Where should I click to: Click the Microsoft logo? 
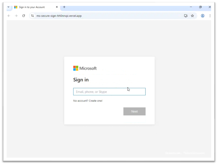coord(85,68)
